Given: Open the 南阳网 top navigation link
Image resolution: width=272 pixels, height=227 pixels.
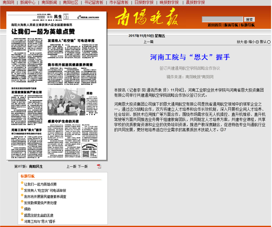Looking at the screenshot, I should [x=9, y=3].
